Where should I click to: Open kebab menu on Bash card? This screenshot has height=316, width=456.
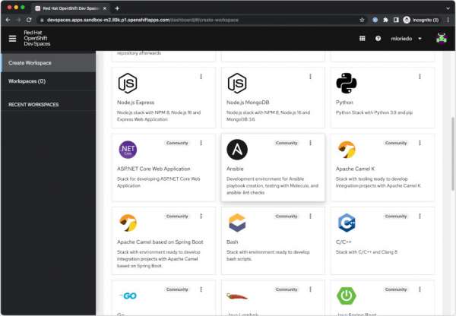310,216
